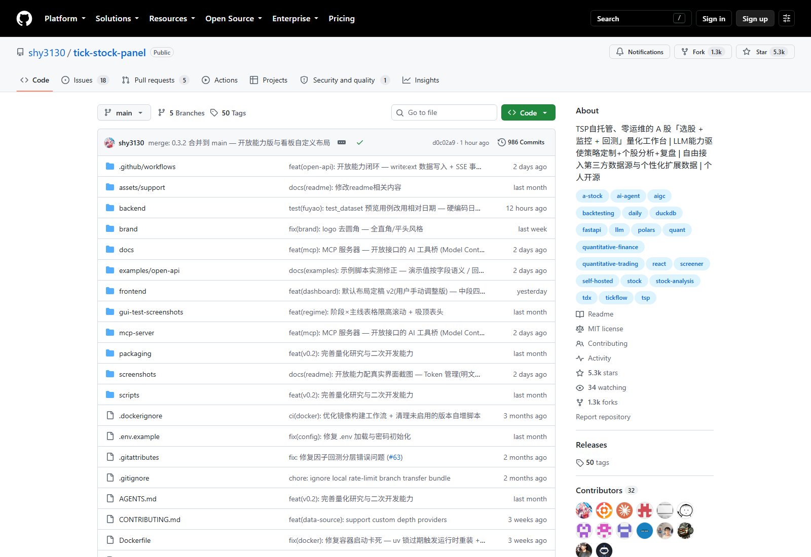Open the green Code dropdown button

[528, 112]
